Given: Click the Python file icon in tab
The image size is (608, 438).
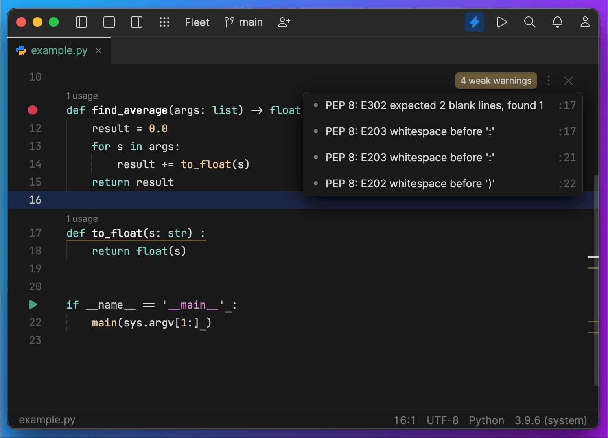Looking at the screenshot, I should [21, 50].
